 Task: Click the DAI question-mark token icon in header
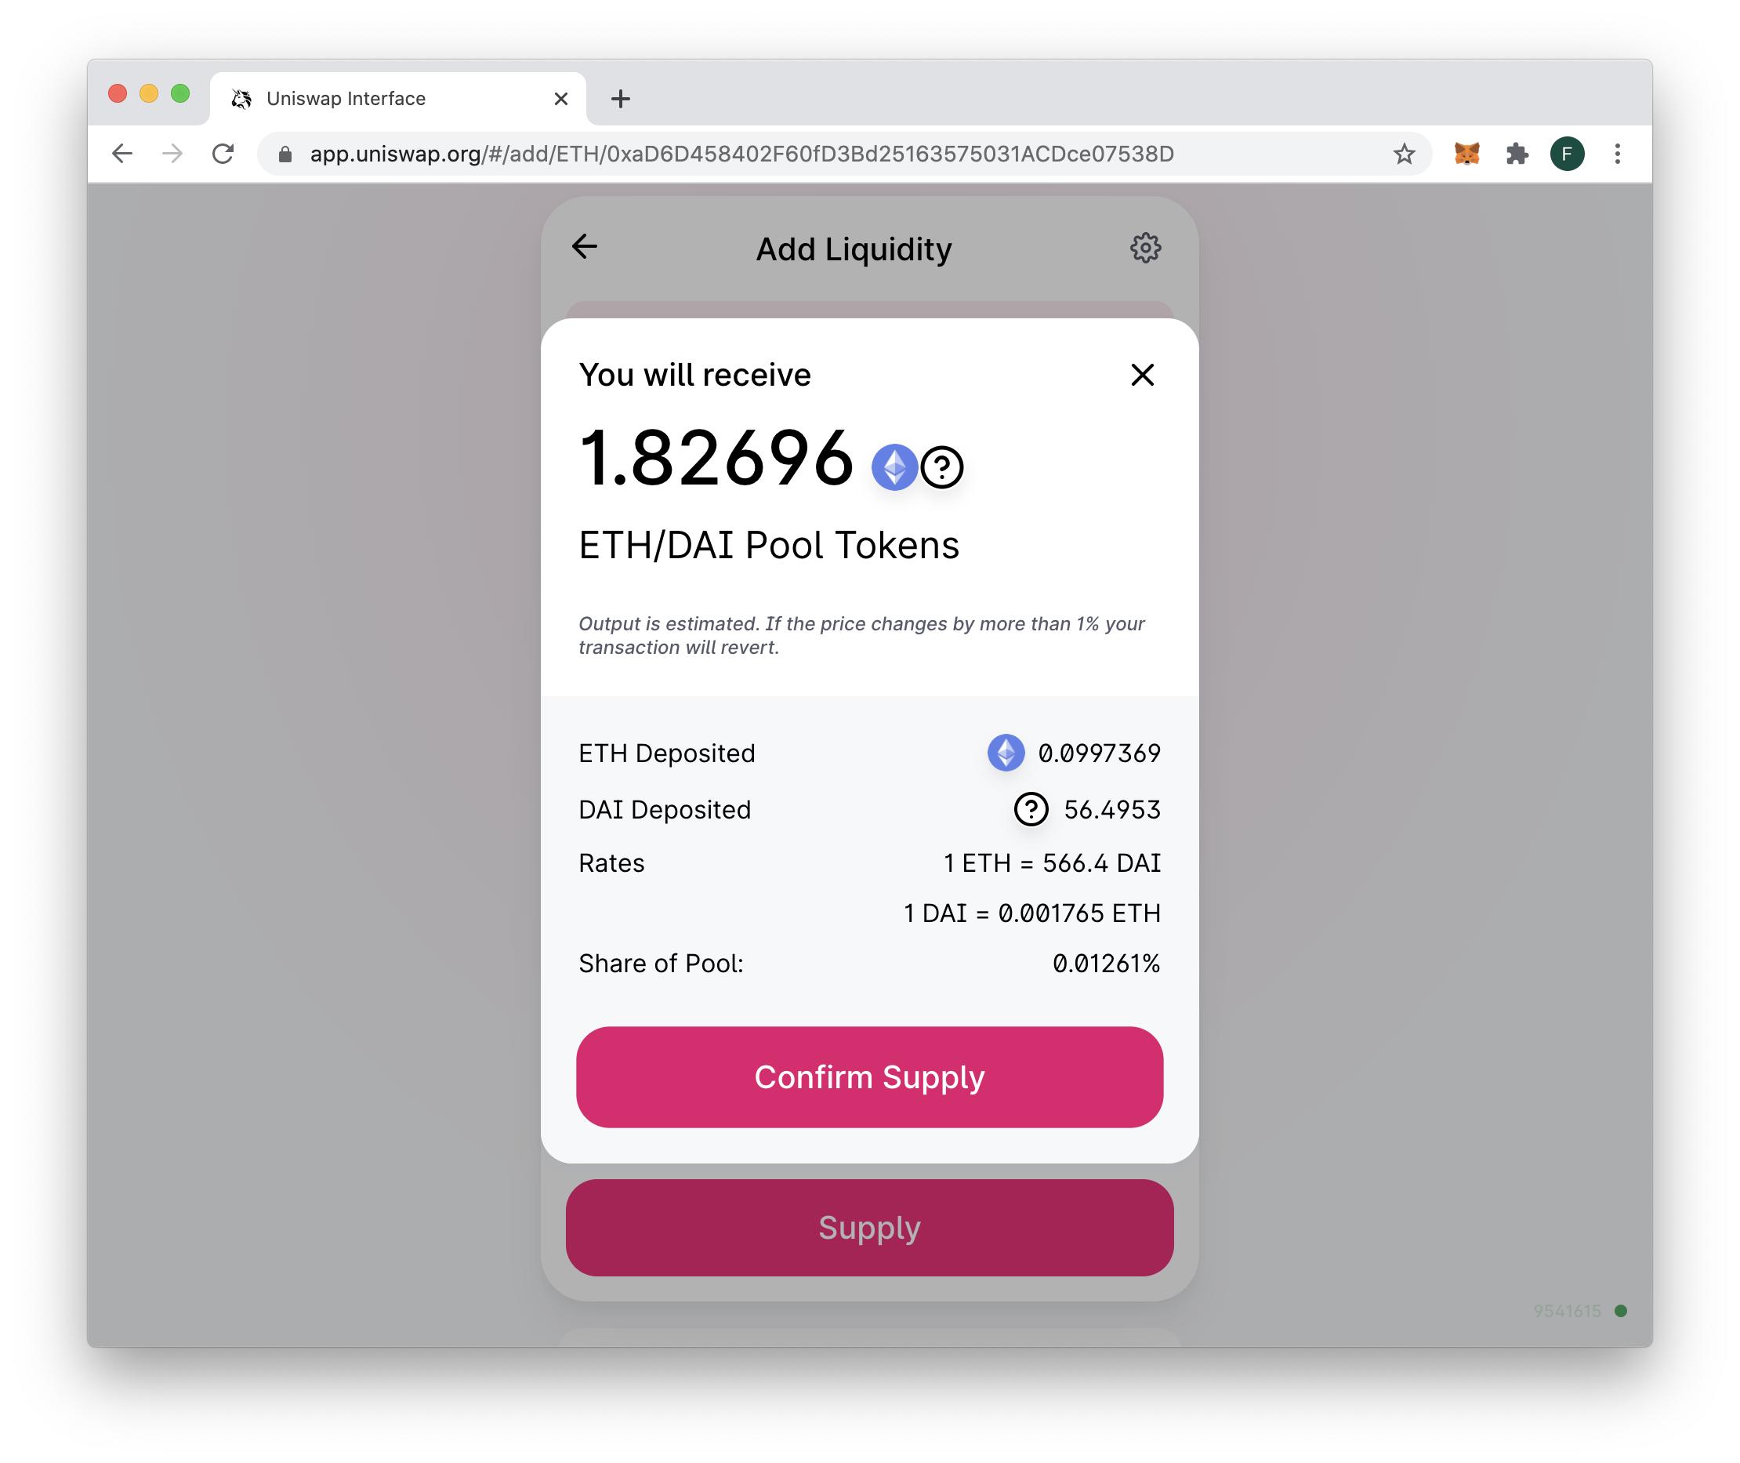pyautogui.click(x=941, y=467)
